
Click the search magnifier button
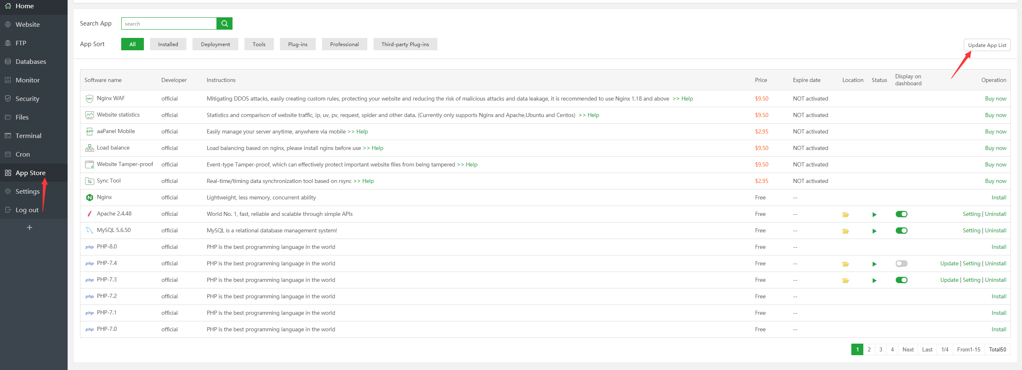(224, 23)
